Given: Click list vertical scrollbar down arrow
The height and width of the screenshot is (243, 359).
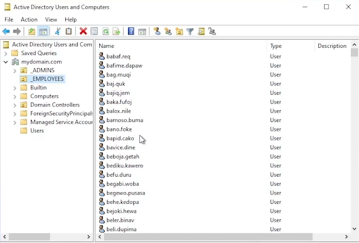Looking at the screenshot, I should pos(354,229).
